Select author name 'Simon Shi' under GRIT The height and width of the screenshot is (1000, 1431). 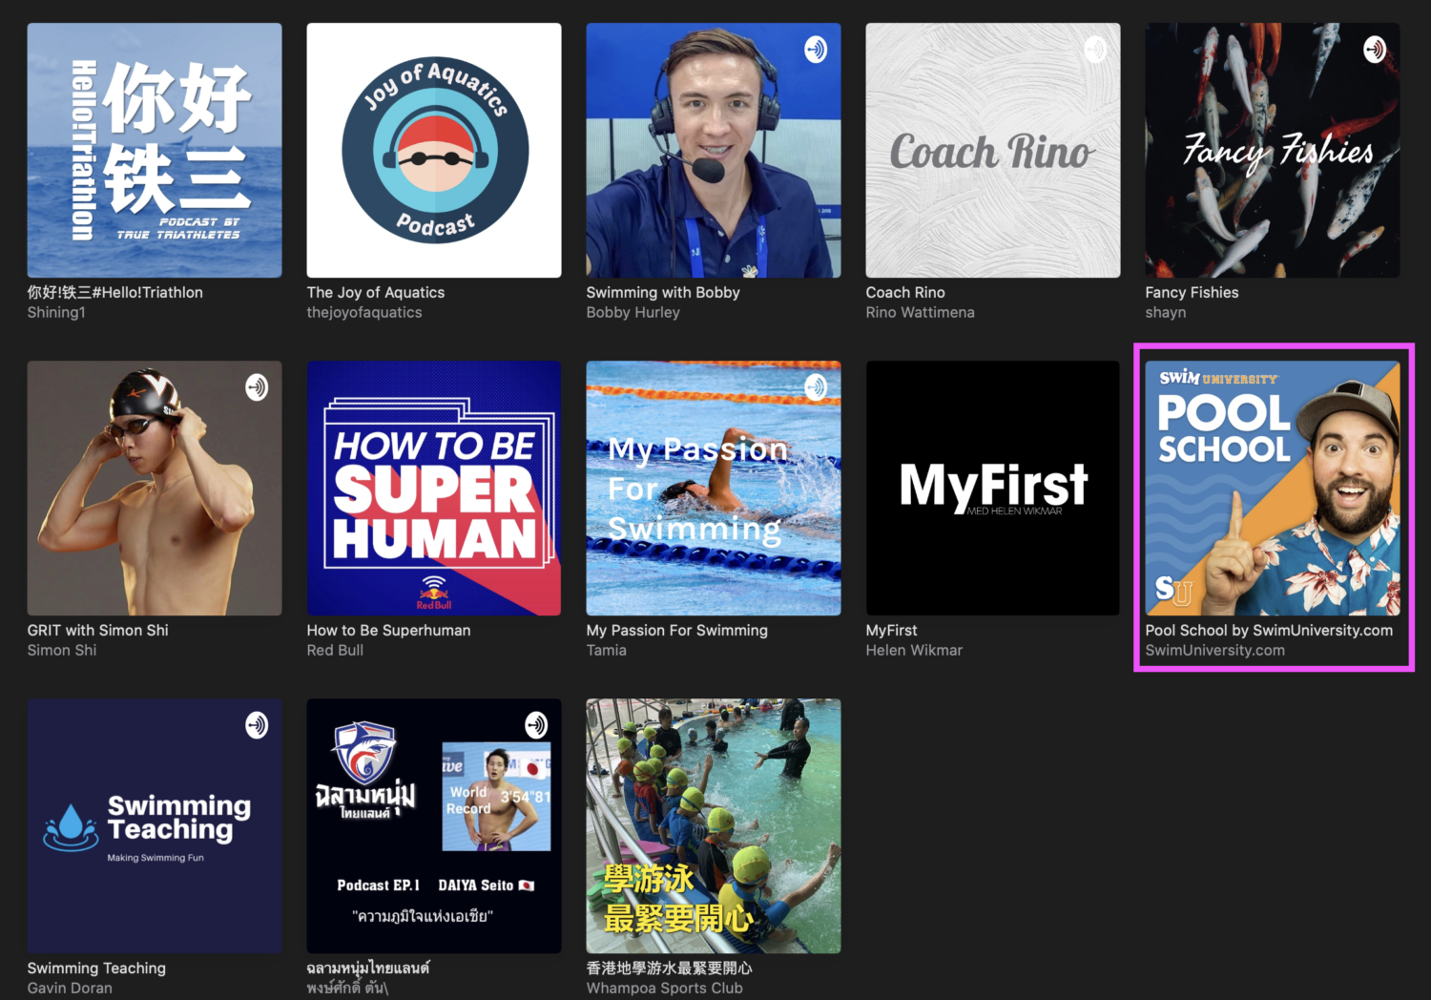(62, 650)
